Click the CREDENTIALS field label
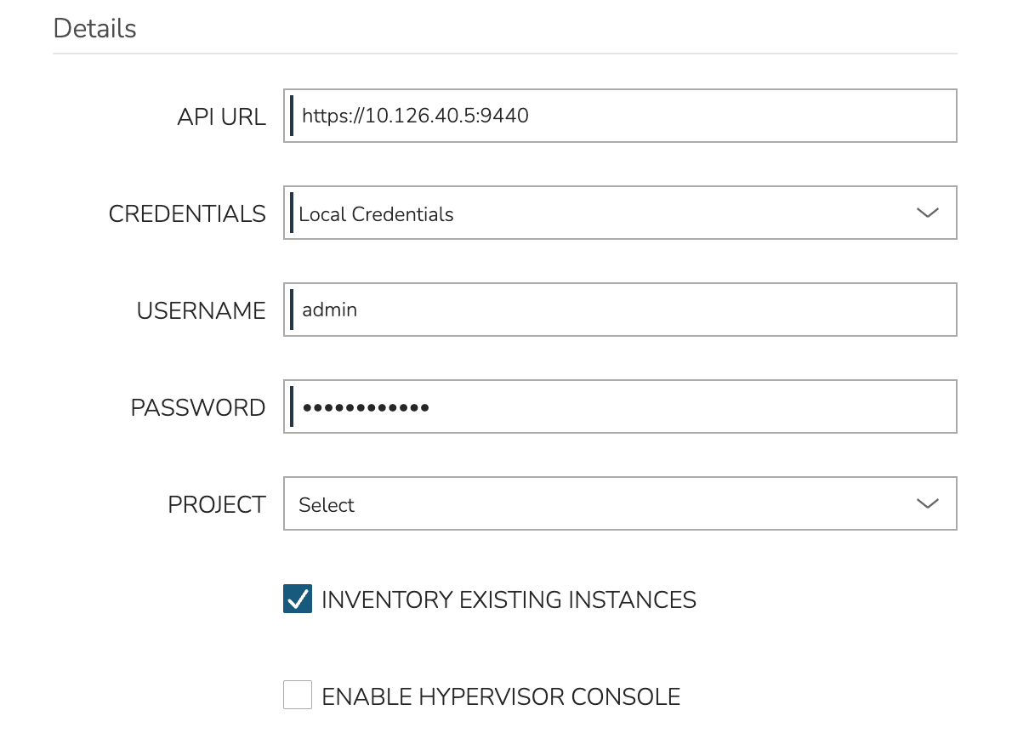This screenshot has height=750, width=1012. click(x=187, y=213)
